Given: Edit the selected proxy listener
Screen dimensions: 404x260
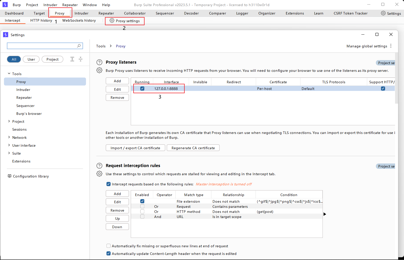Looking at the screenshot, I should click(117, 89).
